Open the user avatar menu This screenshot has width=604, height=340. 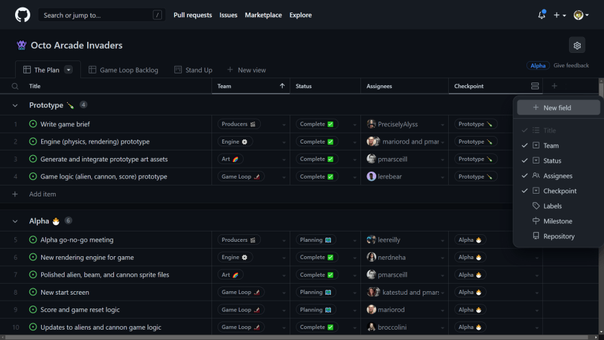click(x=581, y=15)
